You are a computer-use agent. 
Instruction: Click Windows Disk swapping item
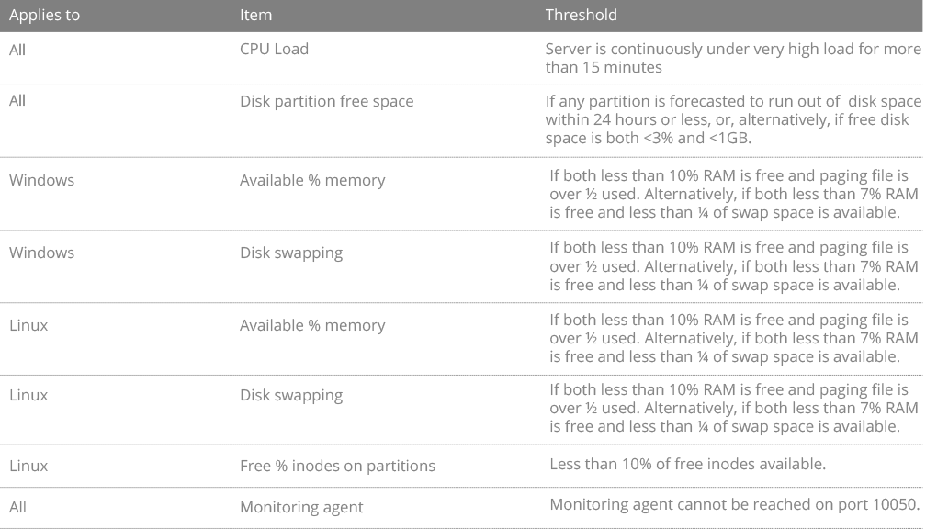coord(291,253)
